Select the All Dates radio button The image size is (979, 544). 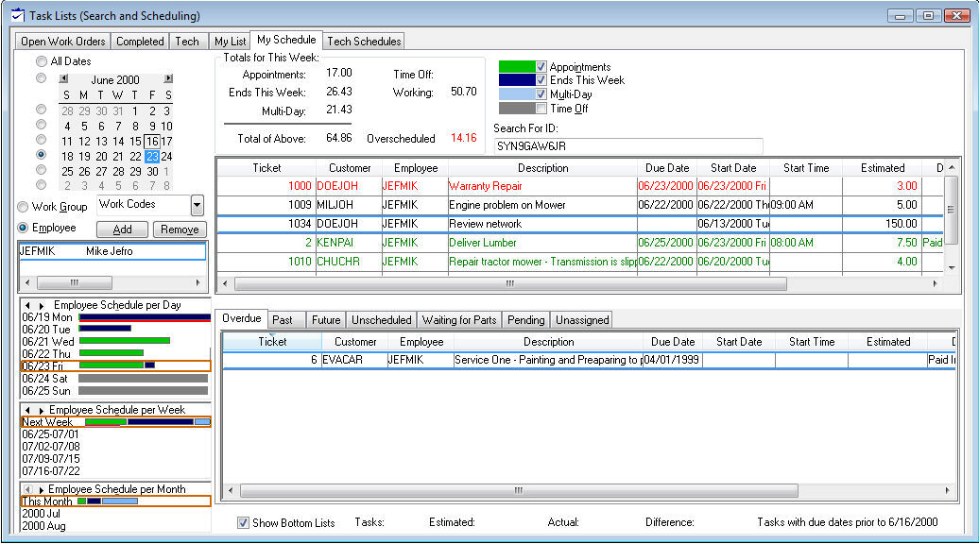click(42, 61)
